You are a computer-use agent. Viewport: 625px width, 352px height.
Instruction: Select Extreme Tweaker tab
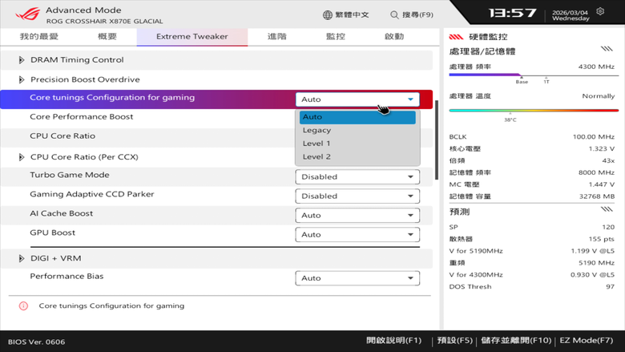[x=192, y=37]
